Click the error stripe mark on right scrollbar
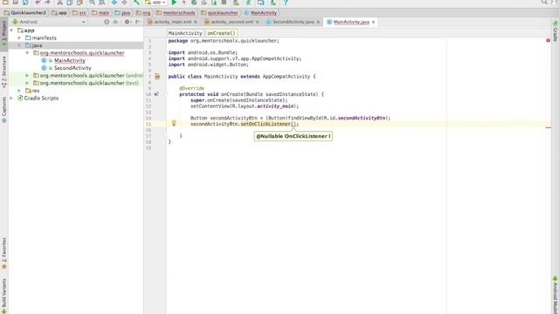This screenshot has height=314, width=559. pyautogui.click(x=549, y=127)
